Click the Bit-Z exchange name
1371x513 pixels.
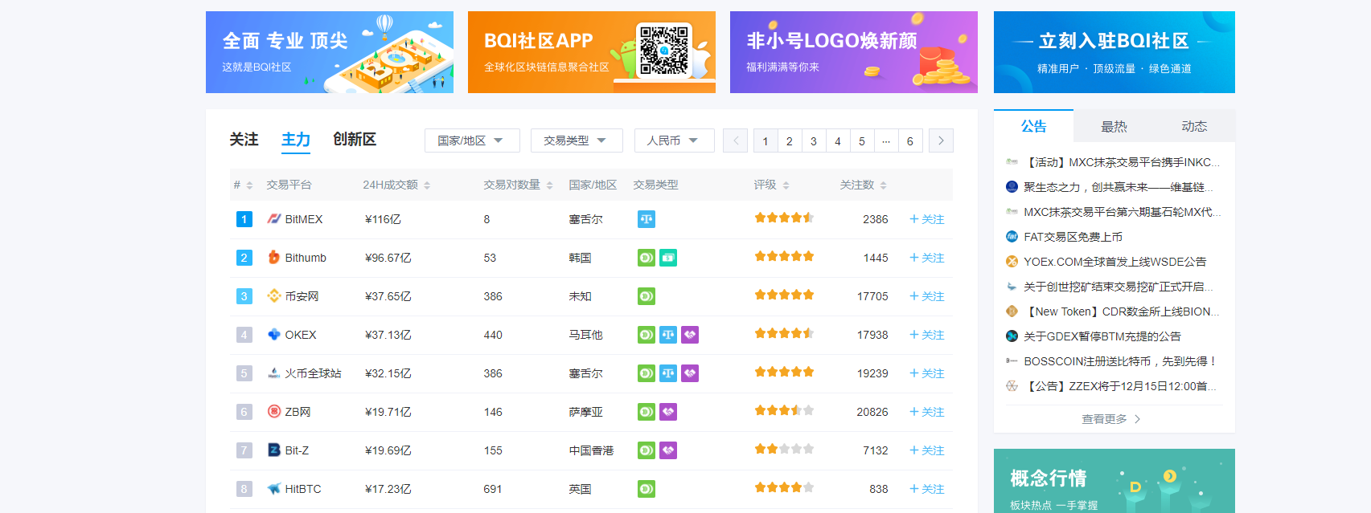(x=297, y=450)
